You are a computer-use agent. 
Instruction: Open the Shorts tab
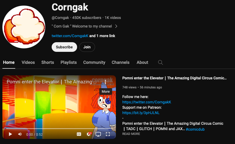[x=48, y=62]
